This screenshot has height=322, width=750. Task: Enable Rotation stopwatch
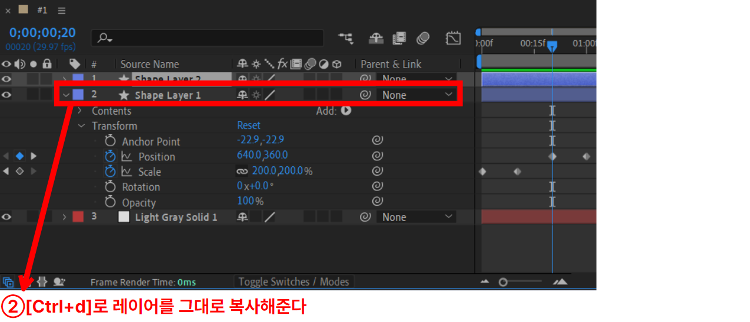pyautogui.click(x=110, y=187)
